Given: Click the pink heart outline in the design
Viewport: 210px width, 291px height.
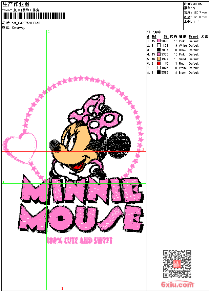Looking at the screenshot, I should 20,148.
